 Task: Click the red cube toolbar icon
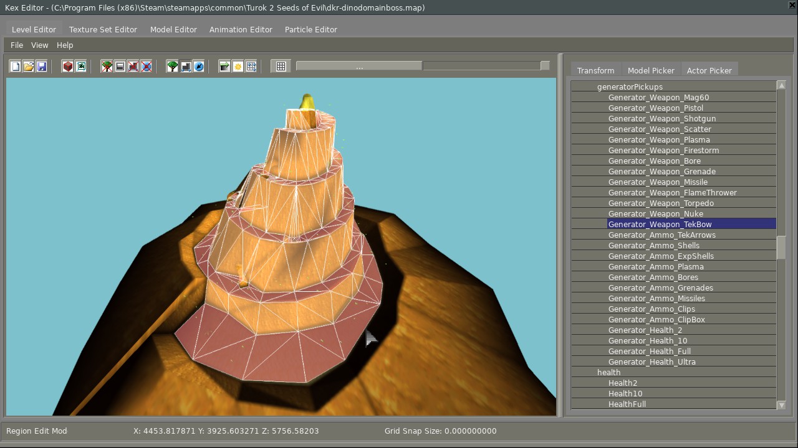tap(68, 67)
